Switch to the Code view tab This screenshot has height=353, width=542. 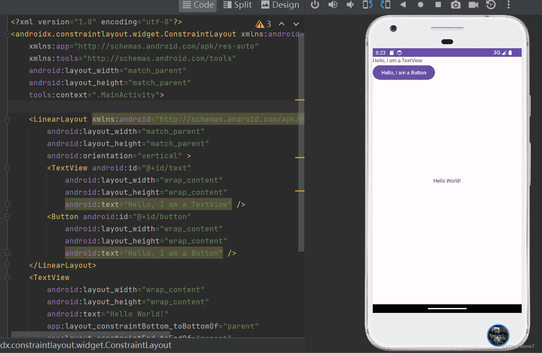[198, 5]
